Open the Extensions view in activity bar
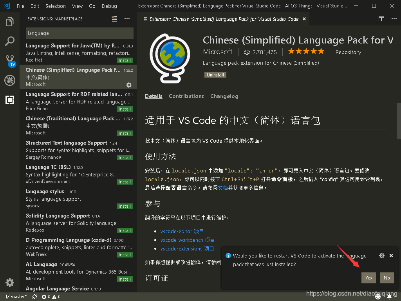The image size is (401, 301). coord(10,100)
